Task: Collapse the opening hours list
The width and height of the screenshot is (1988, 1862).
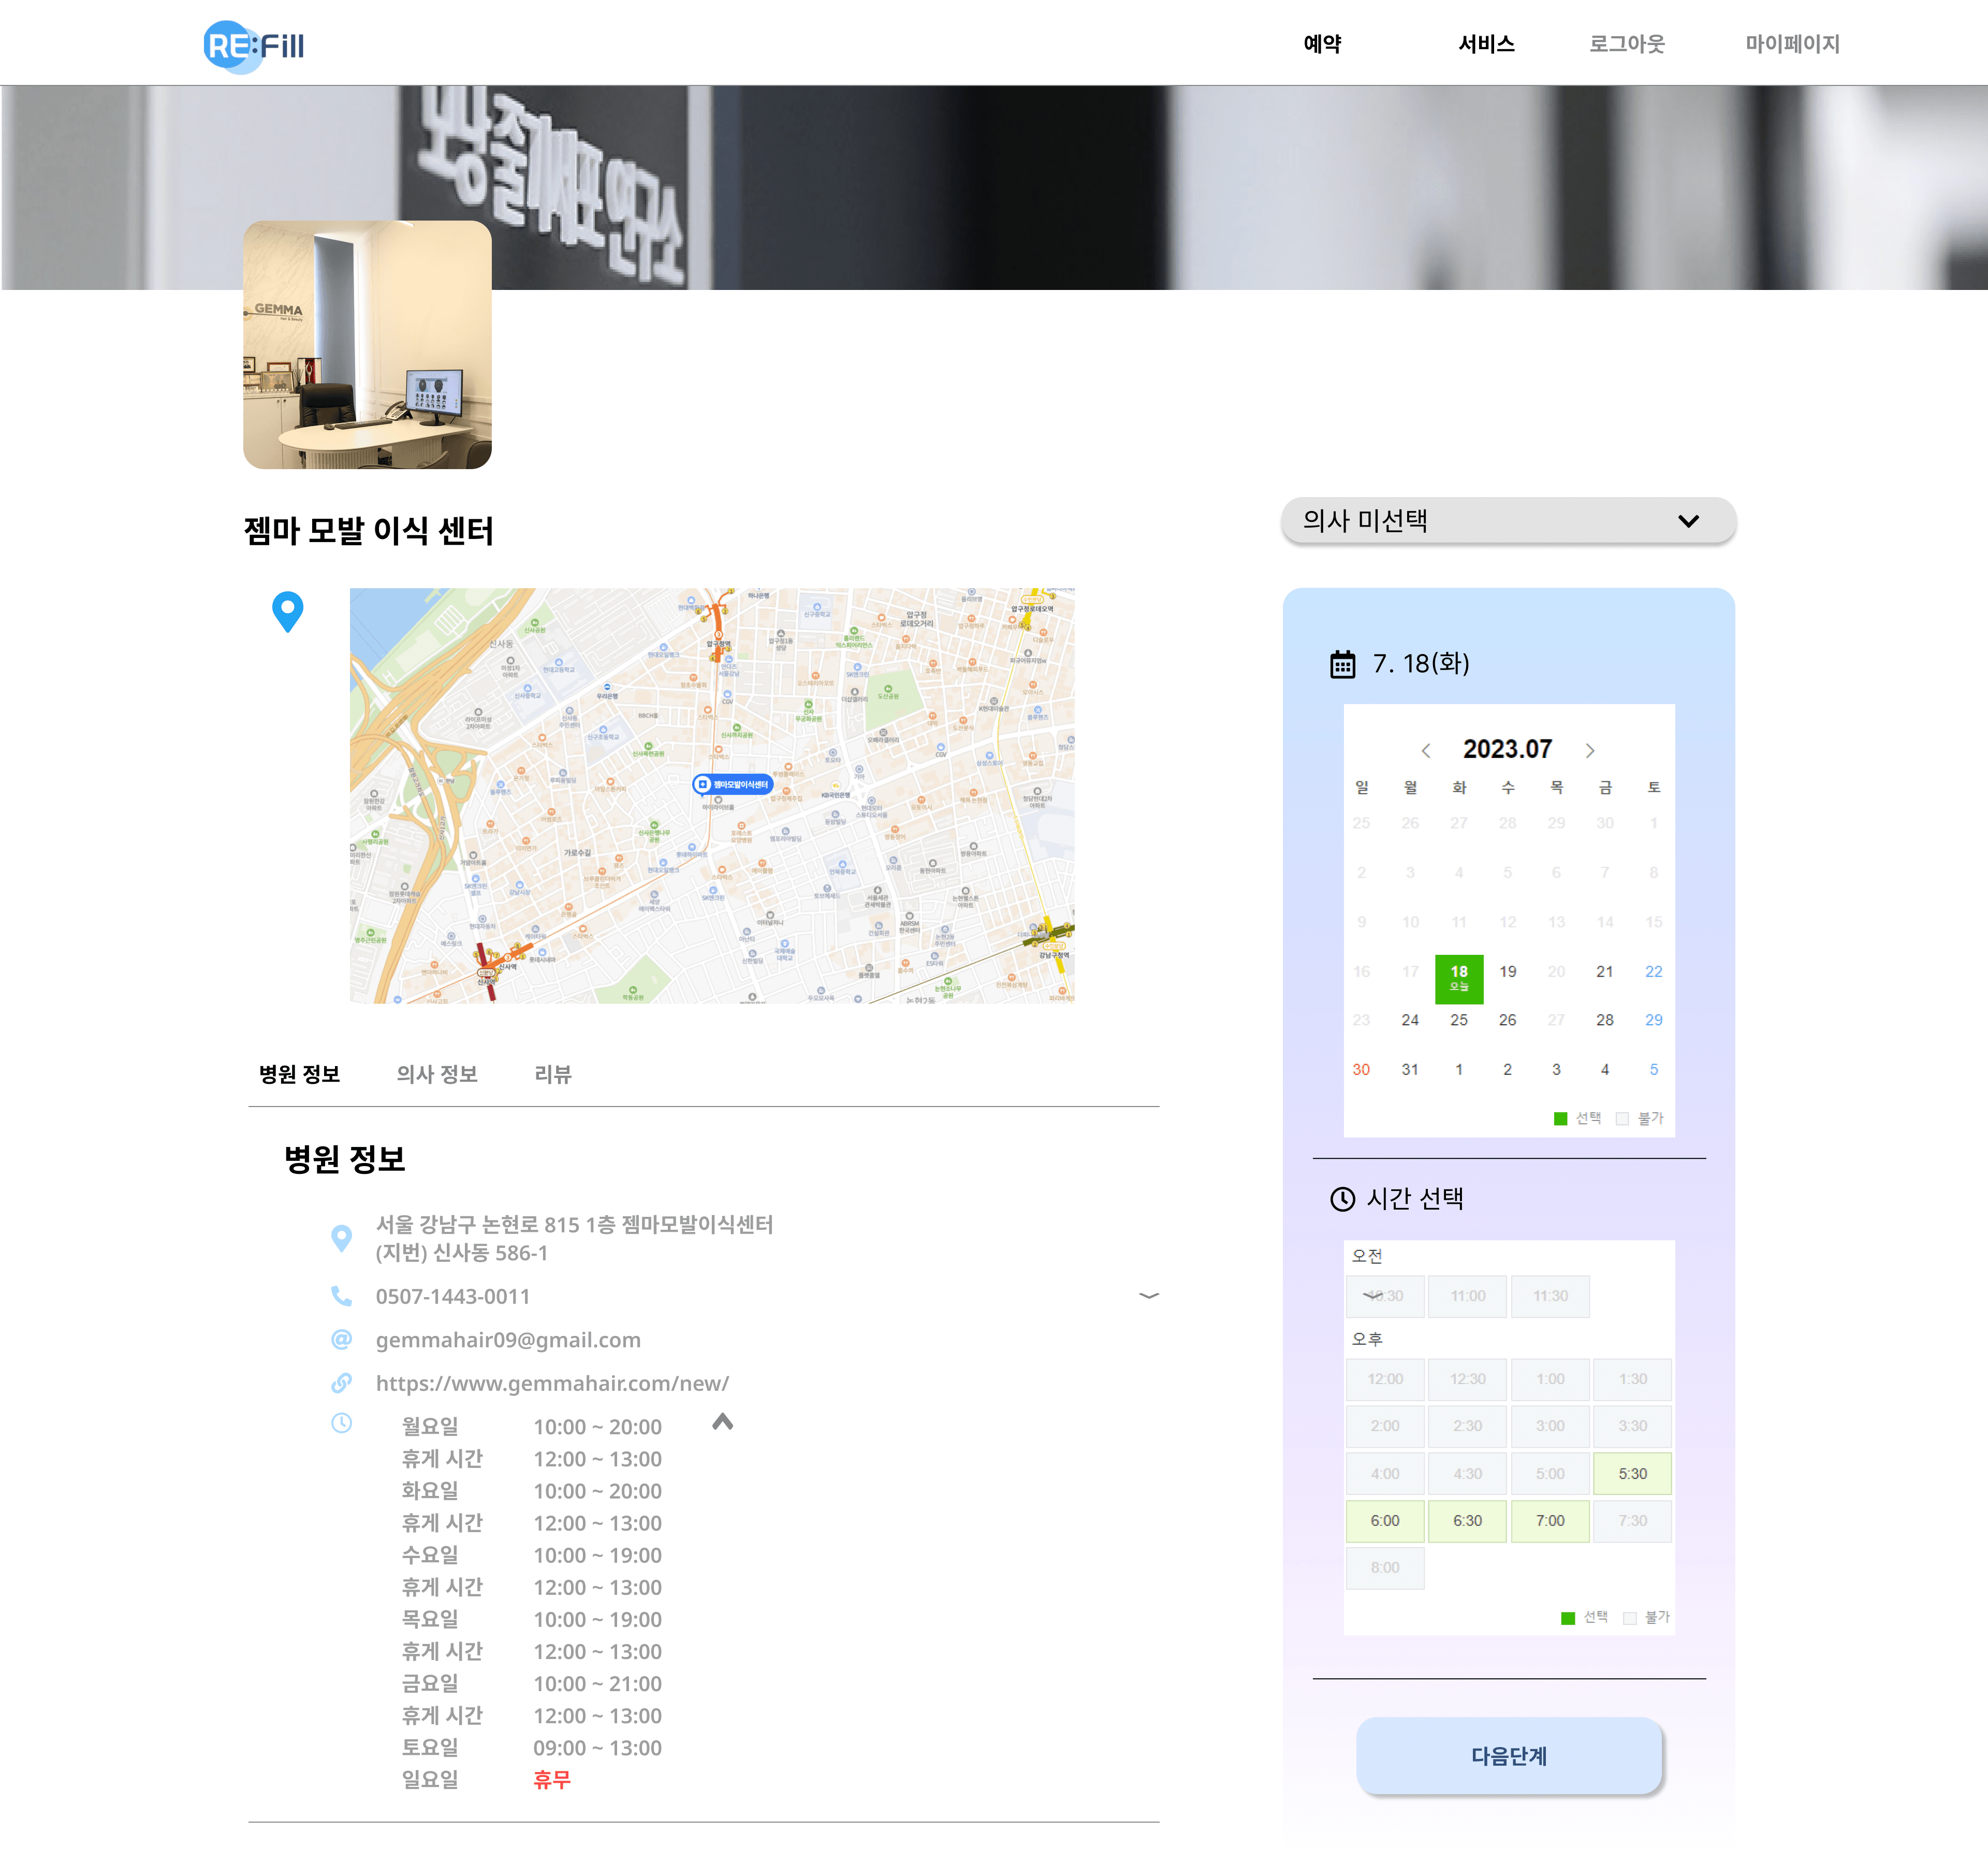Action: pos(722,1422)
